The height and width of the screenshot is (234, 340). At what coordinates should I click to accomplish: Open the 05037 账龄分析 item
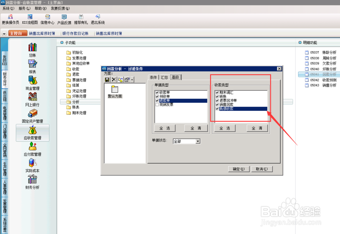pos(321,52)
